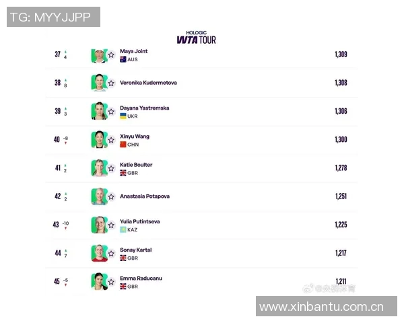Click star icon beside Anastasia Potapova

(111, 196)
